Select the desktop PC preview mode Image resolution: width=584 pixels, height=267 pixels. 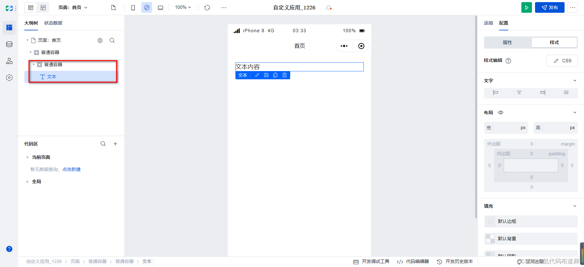[160, 8]
